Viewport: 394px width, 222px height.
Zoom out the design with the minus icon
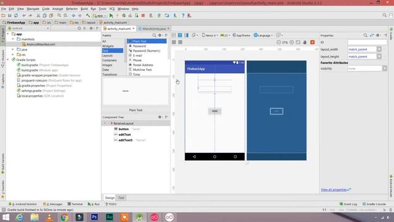click(279, 43)
